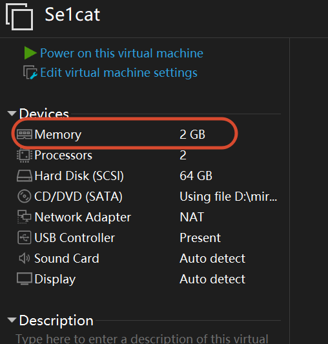
Task: Collapse the Description section
Action: coord(12,320)
